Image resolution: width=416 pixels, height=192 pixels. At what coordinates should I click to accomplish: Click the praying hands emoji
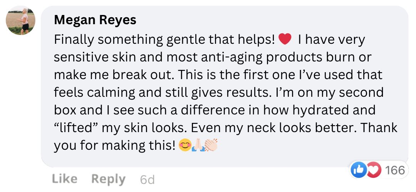pyautogui.click(x=198, y=146)
